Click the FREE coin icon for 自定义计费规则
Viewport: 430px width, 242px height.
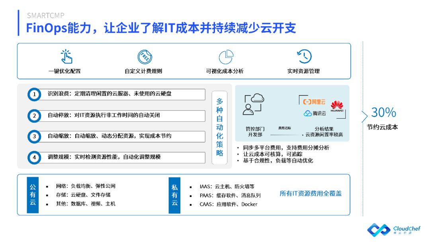click(145, 57)
